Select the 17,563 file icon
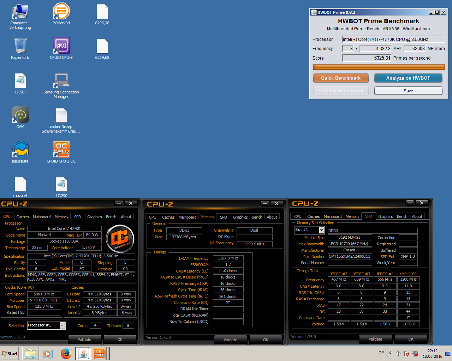This screenshot has height=361, width=452. [20, 83]
